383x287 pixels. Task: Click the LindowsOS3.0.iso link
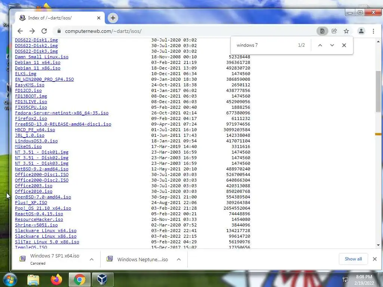pos(36,141)
